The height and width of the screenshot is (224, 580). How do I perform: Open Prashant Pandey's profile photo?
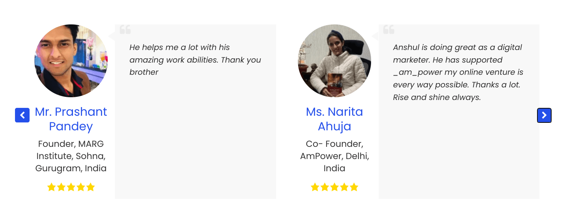click(x=71, y=61)
